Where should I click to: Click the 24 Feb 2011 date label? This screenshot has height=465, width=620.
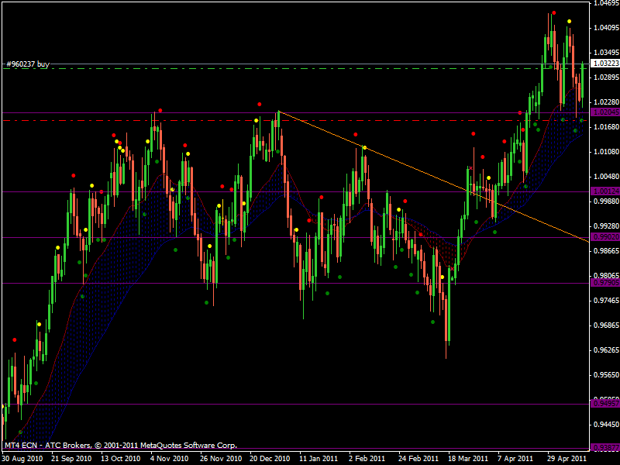(x=418, y=459)
